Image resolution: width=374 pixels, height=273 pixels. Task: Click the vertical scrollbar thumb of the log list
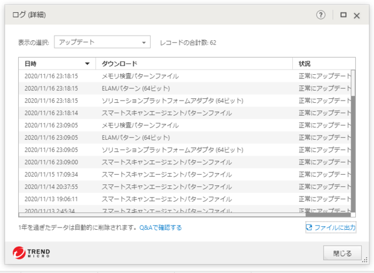pos(353,83)
